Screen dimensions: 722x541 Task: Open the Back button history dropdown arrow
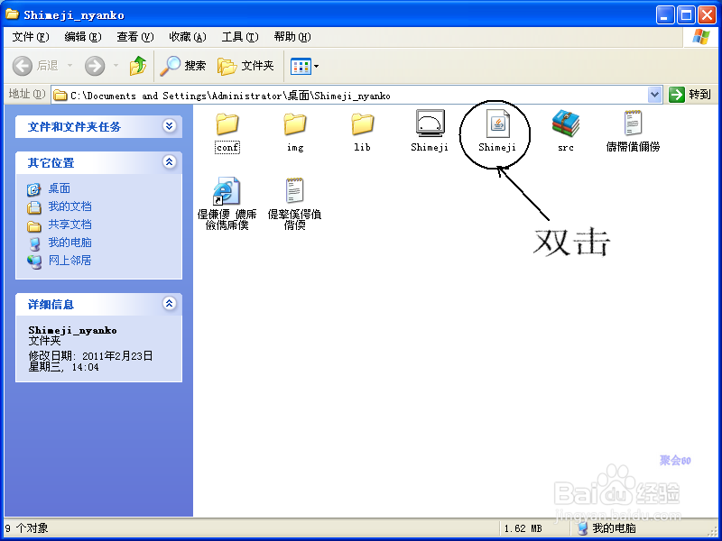pyautogui.click(x=70, y=66)
